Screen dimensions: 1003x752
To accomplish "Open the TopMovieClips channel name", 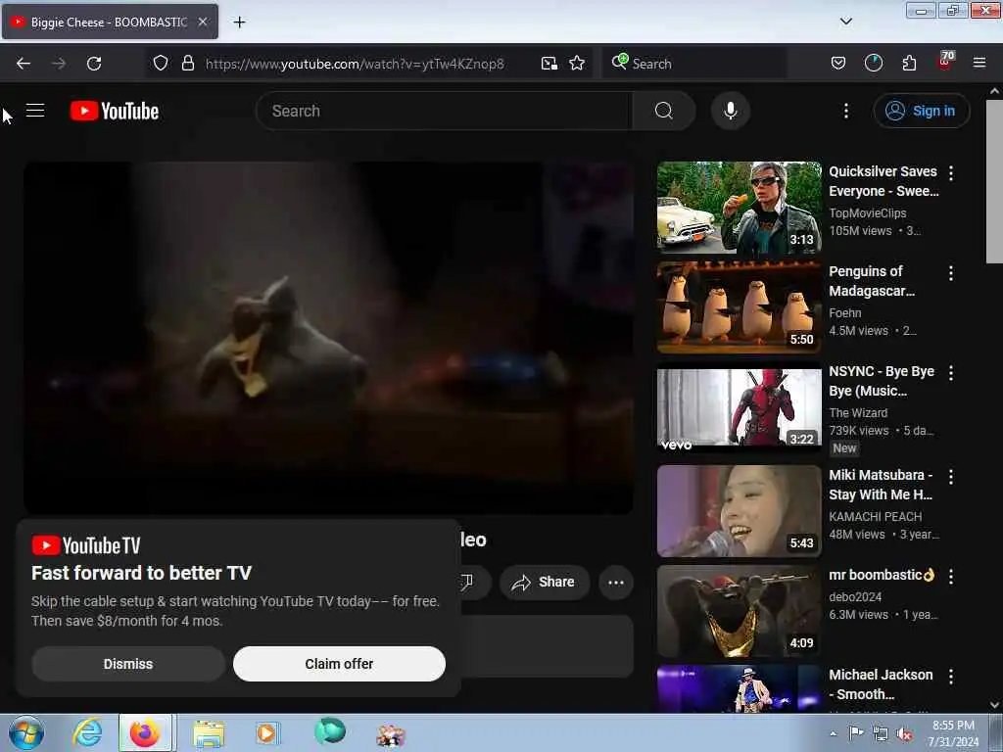I will 868,212.
